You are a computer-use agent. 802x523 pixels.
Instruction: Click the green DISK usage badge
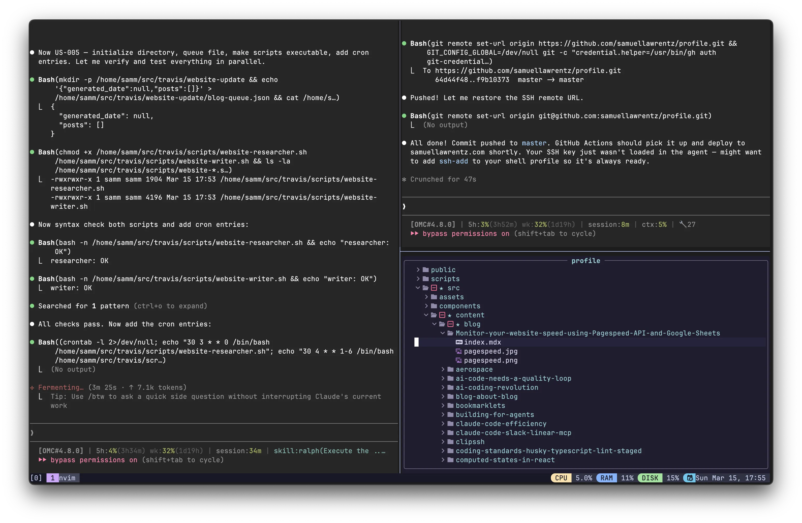pos(650,478)
